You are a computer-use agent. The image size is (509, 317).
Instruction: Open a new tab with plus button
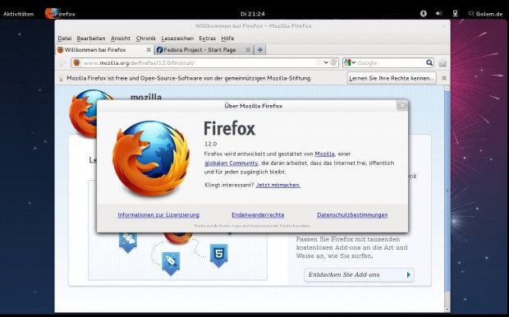[260, 50]
